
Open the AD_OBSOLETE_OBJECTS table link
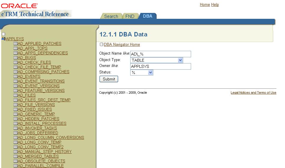tap(41, 161)
